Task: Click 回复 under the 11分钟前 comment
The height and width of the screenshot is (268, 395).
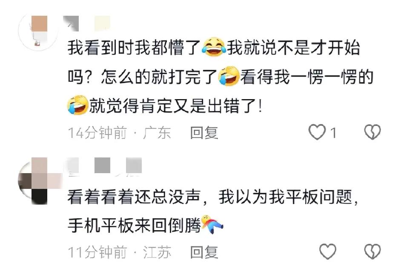Action: [x=204, y=252]
